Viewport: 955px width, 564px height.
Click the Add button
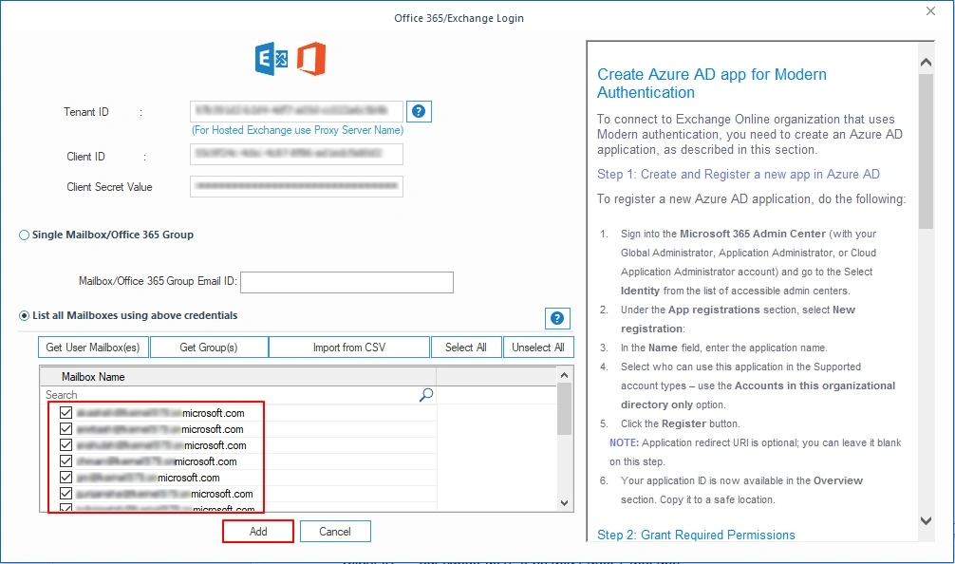[257, 531]
